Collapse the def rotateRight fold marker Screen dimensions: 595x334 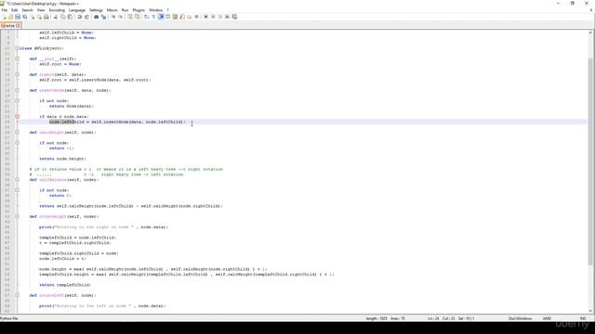[17, 216]
